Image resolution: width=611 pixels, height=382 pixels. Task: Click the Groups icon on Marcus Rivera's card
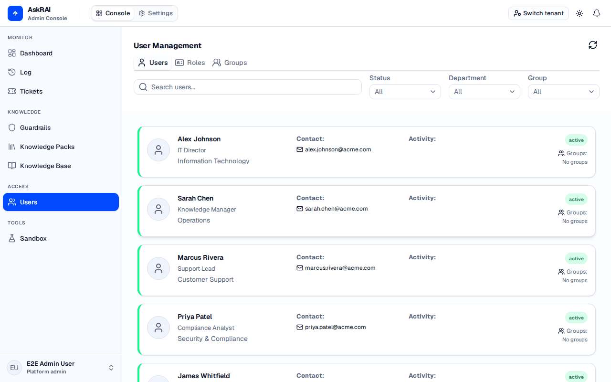[x=561, y=272]
